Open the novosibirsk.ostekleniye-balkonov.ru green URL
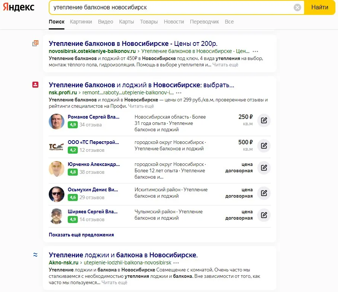The height and width of the screenshot is (292, 338). (92, 51)
